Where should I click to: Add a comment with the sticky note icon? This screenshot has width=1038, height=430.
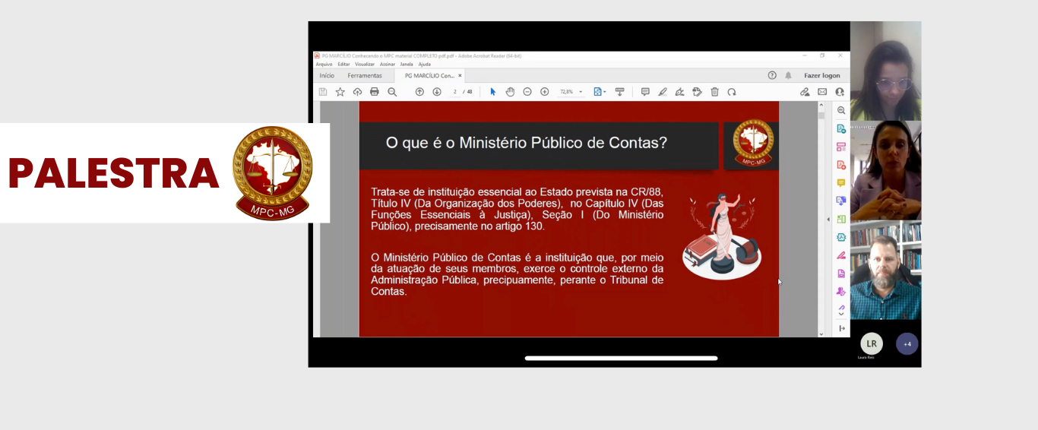pos(645,92)
